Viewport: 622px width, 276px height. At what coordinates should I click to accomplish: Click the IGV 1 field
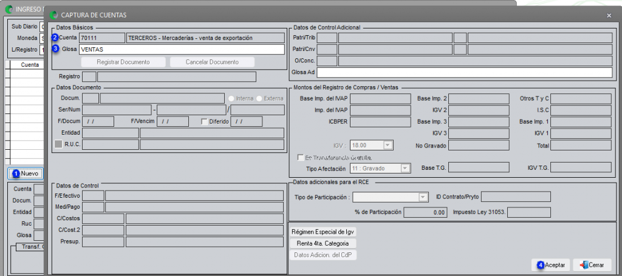point(581,133)
